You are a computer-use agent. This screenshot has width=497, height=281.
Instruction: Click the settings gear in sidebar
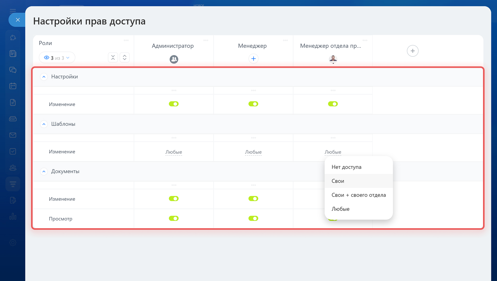[x=13, y=242]
